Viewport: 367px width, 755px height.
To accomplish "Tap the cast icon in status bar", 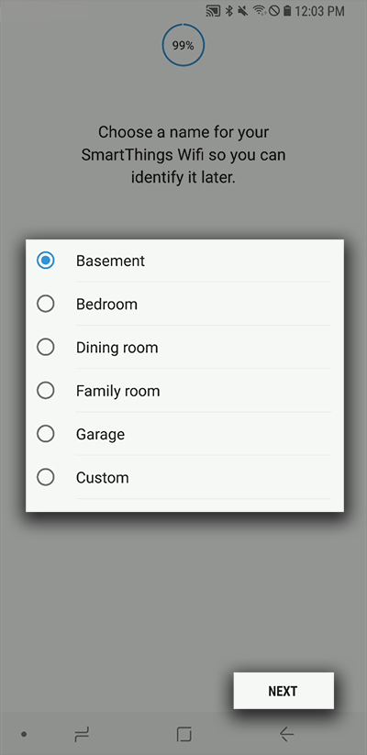I will click(213, 11).
